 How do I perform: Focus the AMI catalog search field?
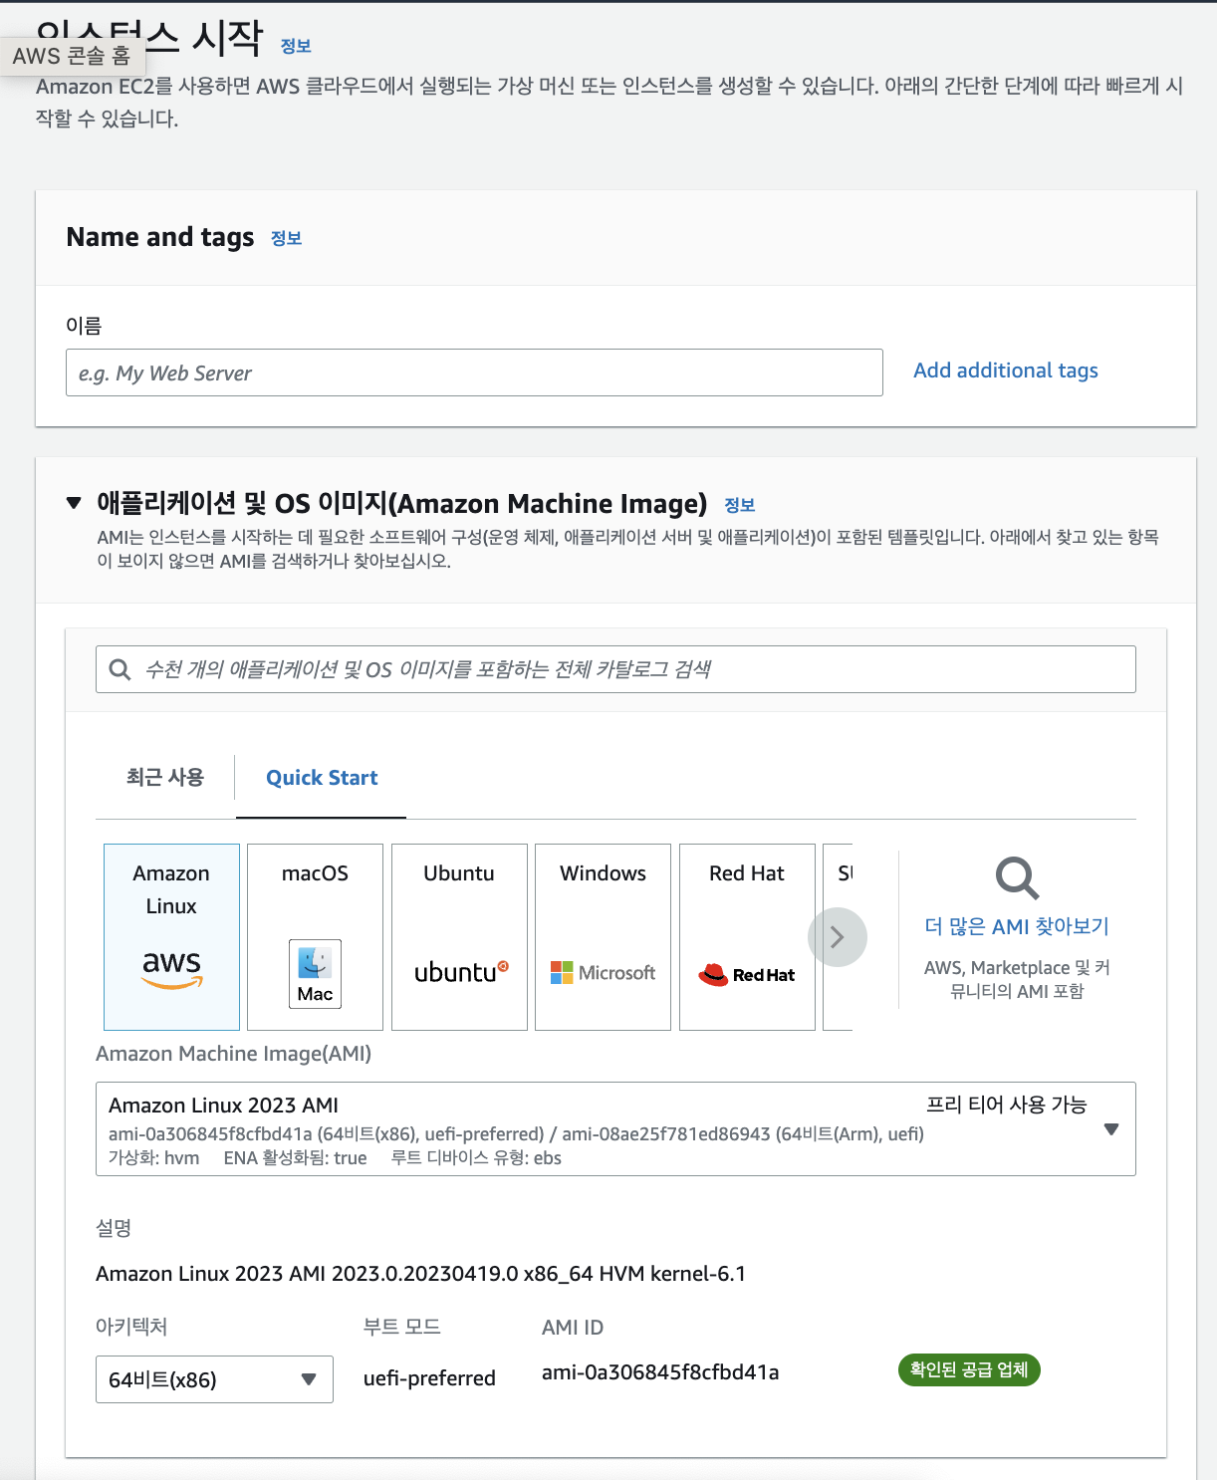point(615,669)
